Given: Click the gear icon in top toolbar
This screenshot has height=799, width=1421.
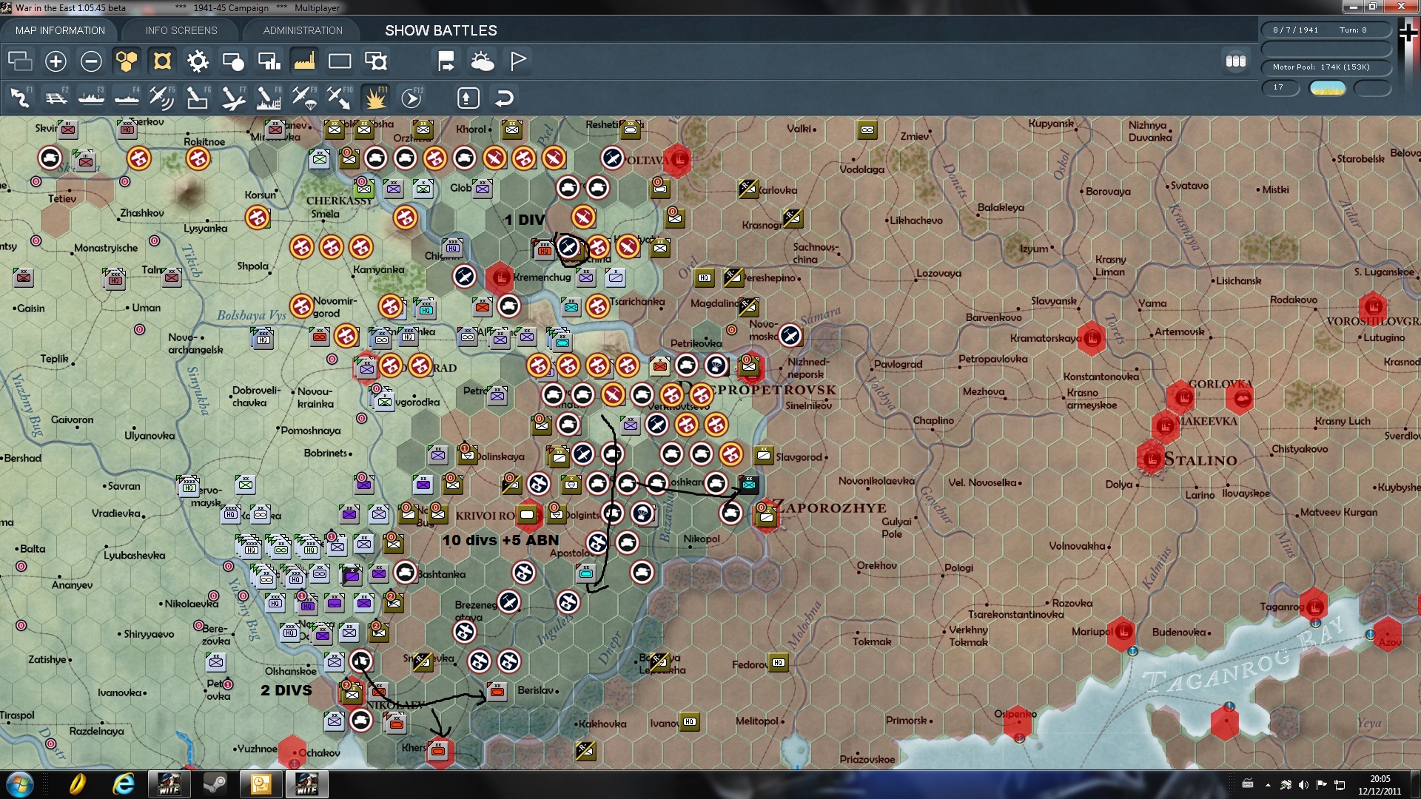Looking at the screenshot, I should (x=198, y=61).
